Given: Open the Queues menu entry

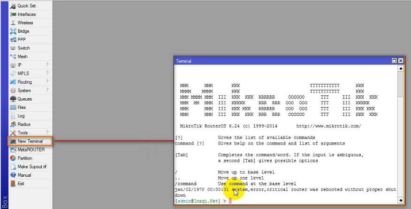Looking at the screenshot, I should (x=25, y=99).
